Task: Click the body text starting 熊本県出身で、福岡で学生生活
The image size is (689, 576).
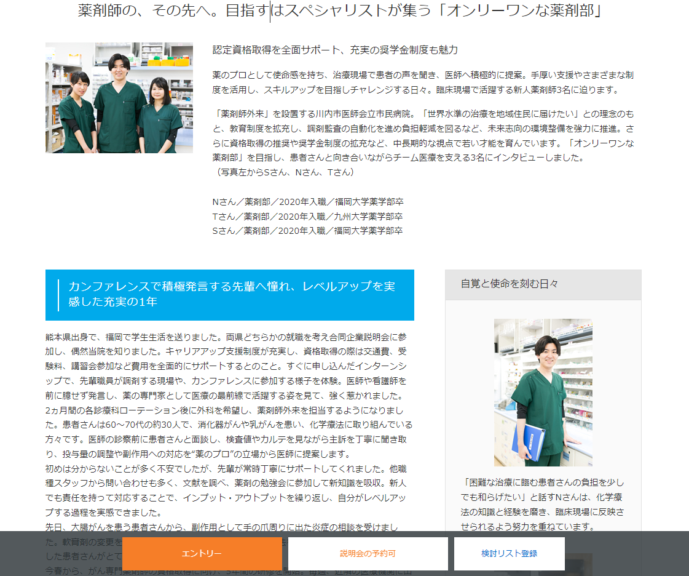Action: click(226, 337)
